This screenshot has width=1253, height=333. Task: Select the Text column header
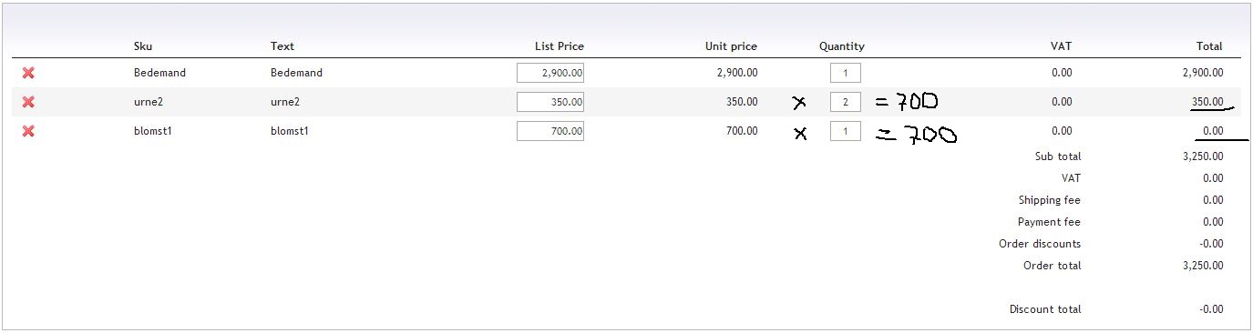(282, 46)
